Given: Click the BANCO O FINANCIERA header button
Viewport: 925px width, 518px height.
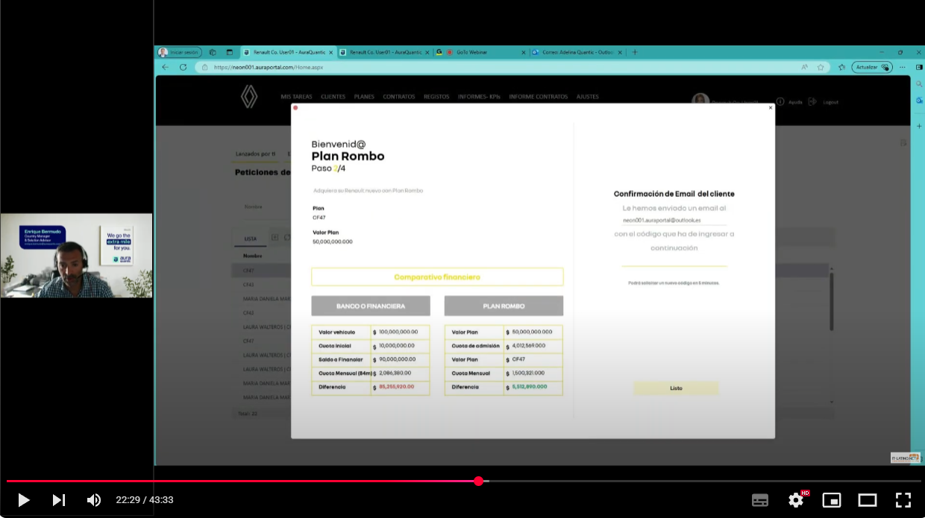Looking at the screenshot, I should click(x=371, y=306).
